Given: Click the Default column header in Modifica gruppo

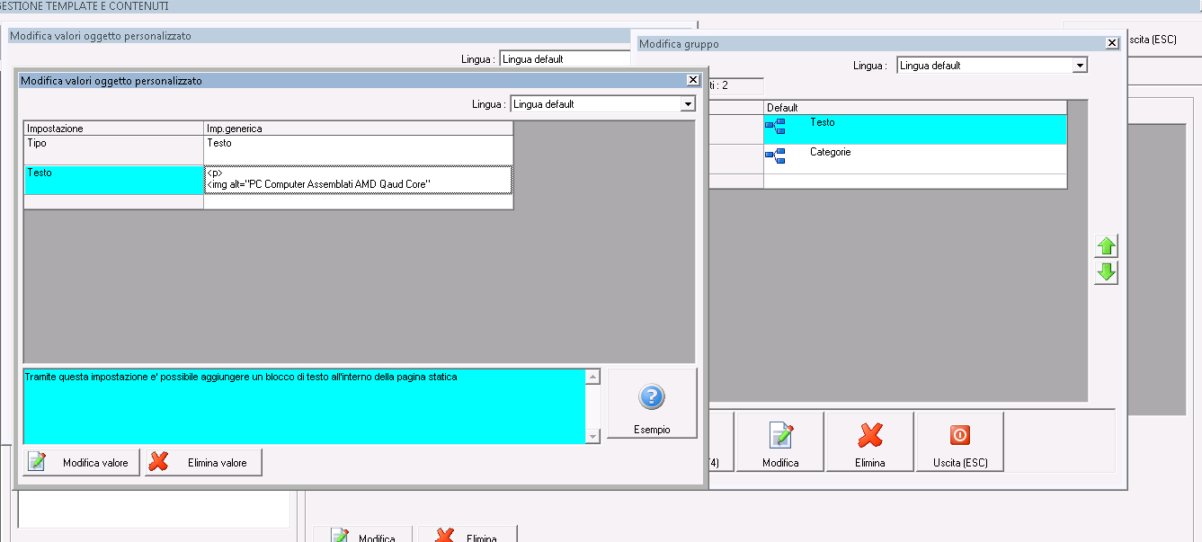Looking at the screenshot, I should click(915, 108).
